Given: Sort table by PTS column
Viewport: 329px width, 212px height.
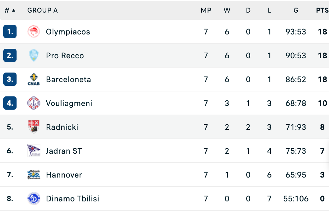Looking at the screenshot, I should 322,10.
